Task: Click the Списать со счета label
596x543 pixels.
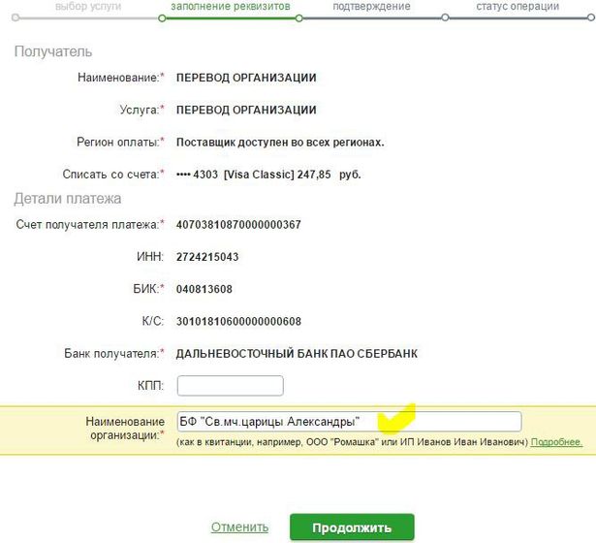Action: [113, 175]
